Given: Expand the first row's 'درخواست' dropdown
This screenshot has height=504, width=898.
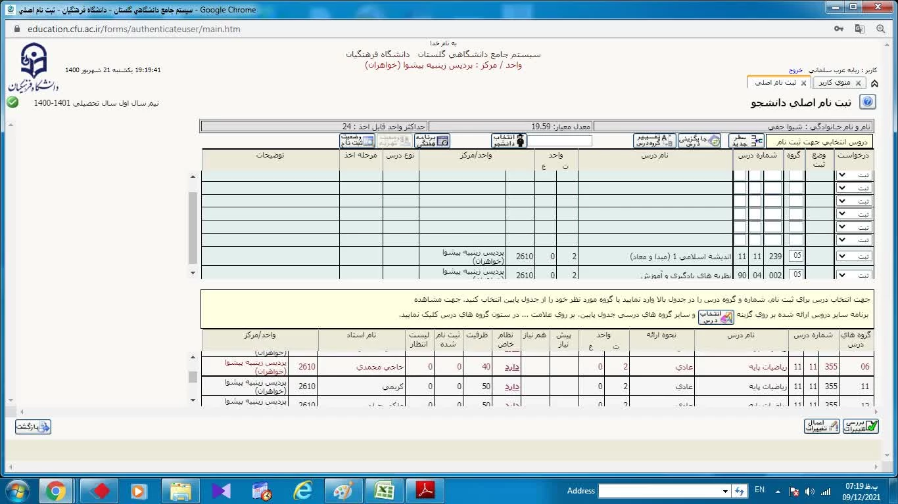Looking at the screenshot, I should 853,175.
